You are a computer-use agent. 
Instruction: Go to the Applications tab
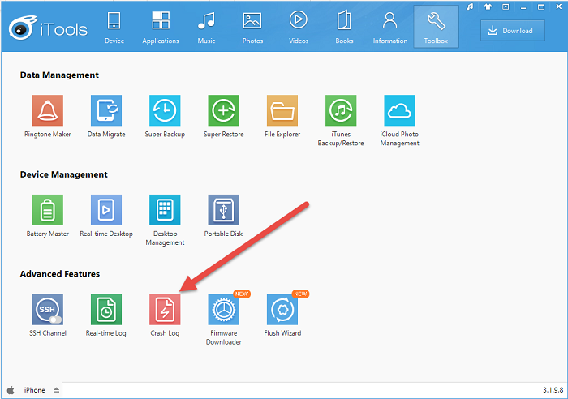click(161, 28)
